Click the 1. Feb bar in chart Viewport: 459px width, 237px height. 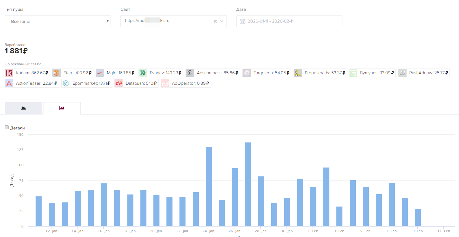pos(313,207)
